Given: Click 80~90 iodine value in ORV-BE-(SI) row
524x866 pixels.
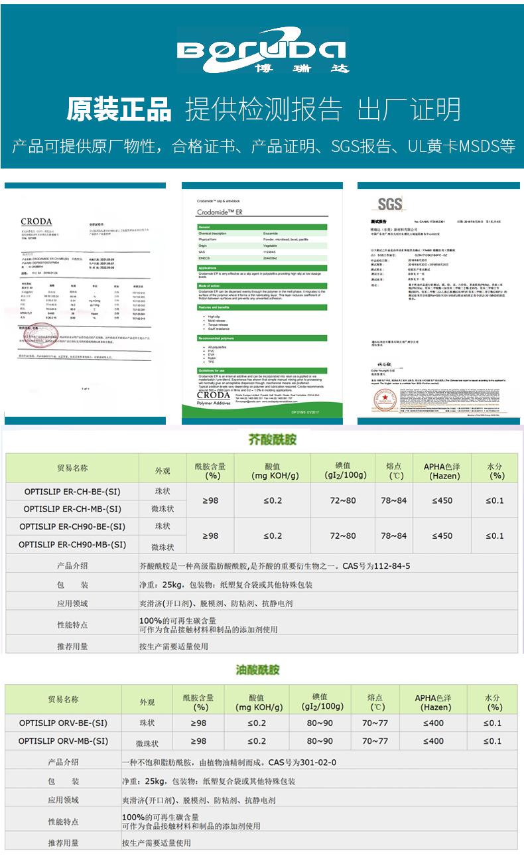Looking at the screenshot, I should (320, 723).
